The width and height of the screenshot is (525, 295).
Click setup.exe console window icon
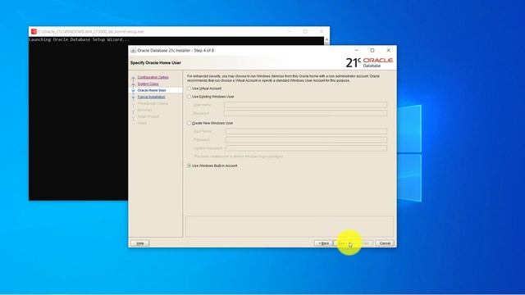coord(34,31)
